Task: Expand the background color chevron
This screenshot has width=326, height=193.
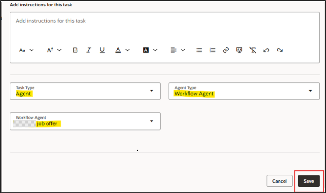Action: (155, 50)
